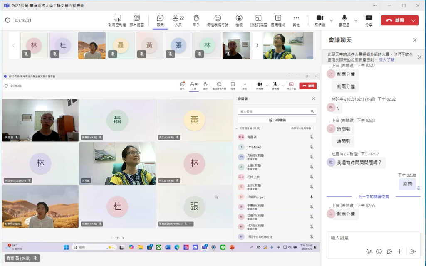This screenshot has width=426, height=266.
Task: Select the 聶 participant tile in top strip
Action: [x=121, y=45]
